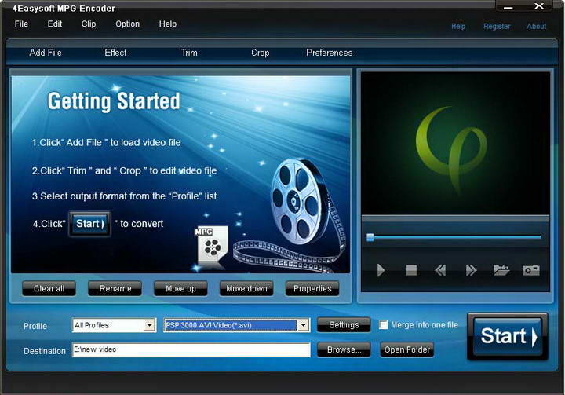Click the small Start button in step 4
Screen dimensions: 565x395
[89, 224]
